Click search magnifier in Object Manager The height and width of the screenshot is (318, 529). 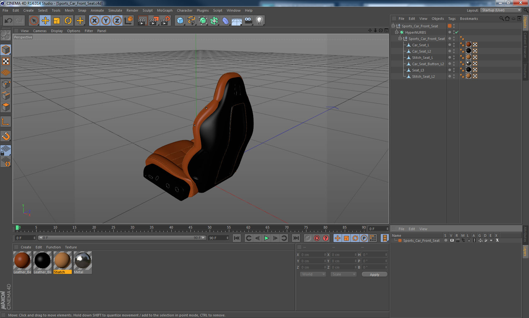point(502,19)
